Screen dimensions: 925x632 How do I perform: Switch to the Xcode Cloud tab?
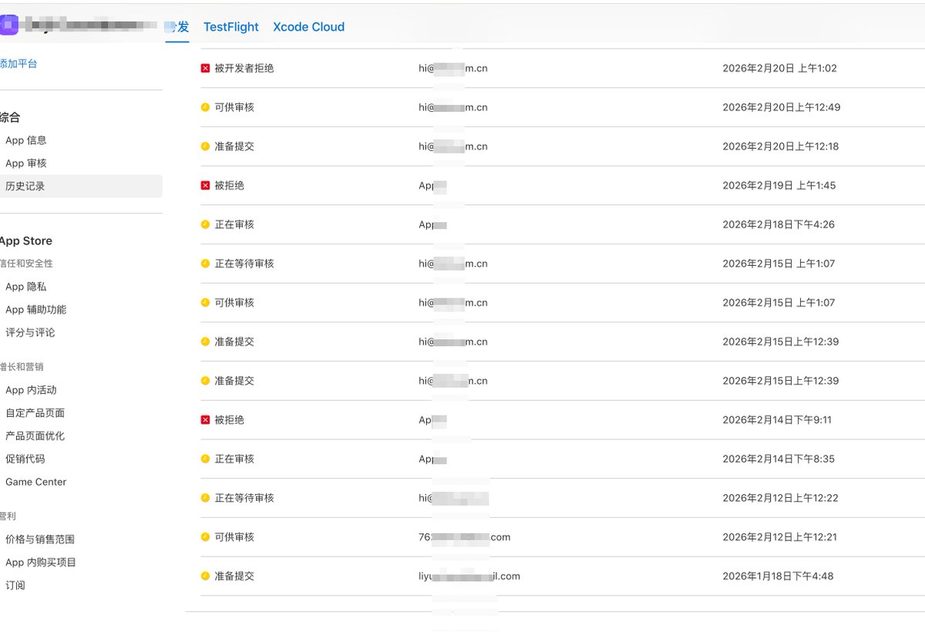308,27
